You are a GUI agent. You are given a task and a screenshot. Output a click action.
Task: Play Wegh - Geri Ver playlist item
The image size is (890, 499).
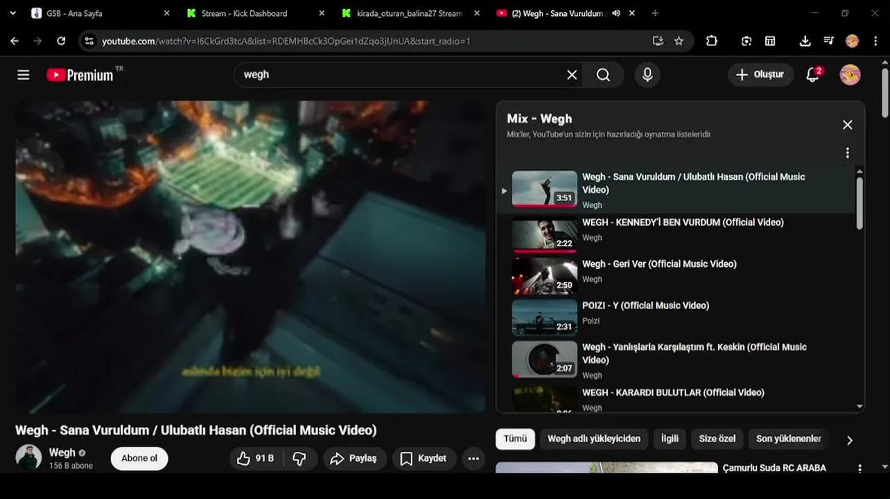[x=676, y=276]
